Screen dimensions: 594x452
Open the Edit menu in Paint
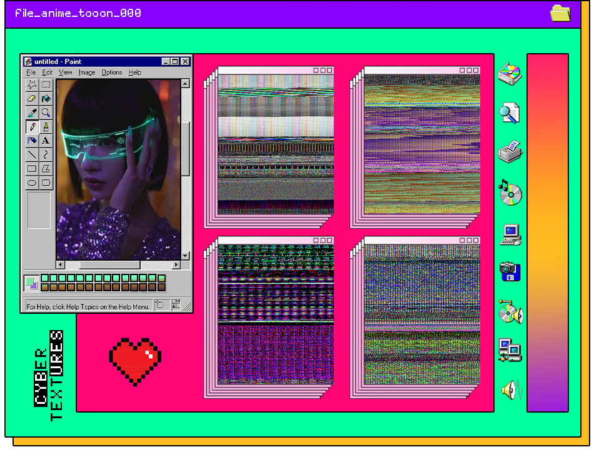coord(47,73)
